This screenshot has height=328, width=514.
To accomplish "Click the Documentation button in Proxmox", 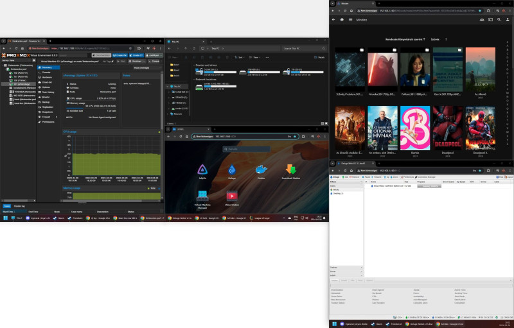I will [x=101, y=55].
